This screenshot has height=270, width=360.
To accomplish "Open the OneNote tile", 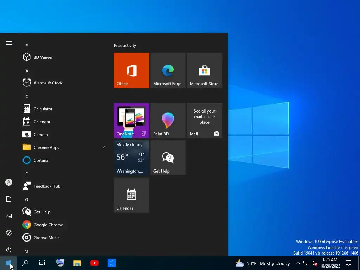I will pyautogui.click(x=131, y=121).
